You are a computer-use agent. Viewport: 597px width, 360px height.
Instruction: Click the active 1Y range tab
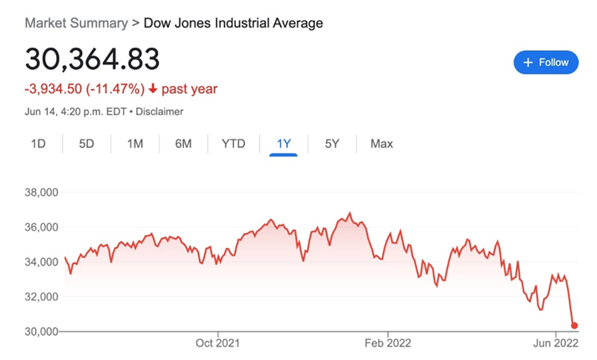click(283, 144)
